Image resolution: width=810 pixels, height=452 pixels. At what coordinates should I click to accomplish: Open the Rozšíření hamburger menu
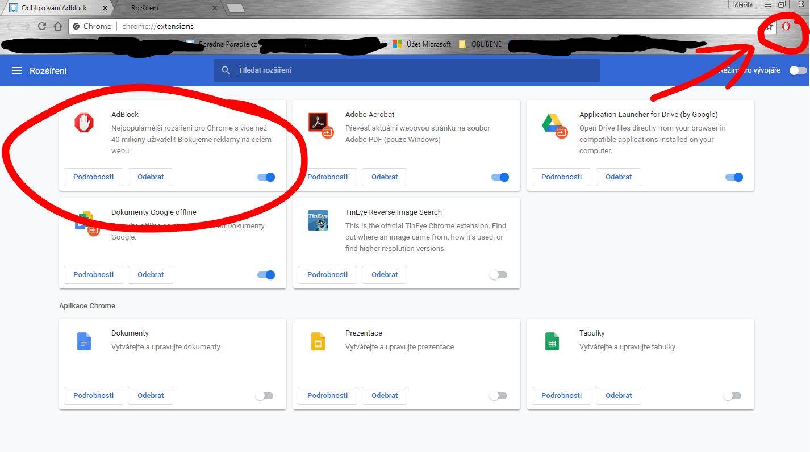click(17, 70)
